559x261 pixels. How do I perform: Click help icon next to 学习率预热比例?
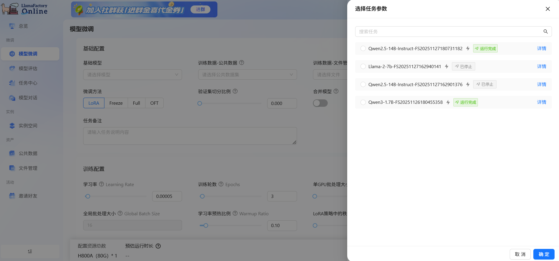[235, 213]
